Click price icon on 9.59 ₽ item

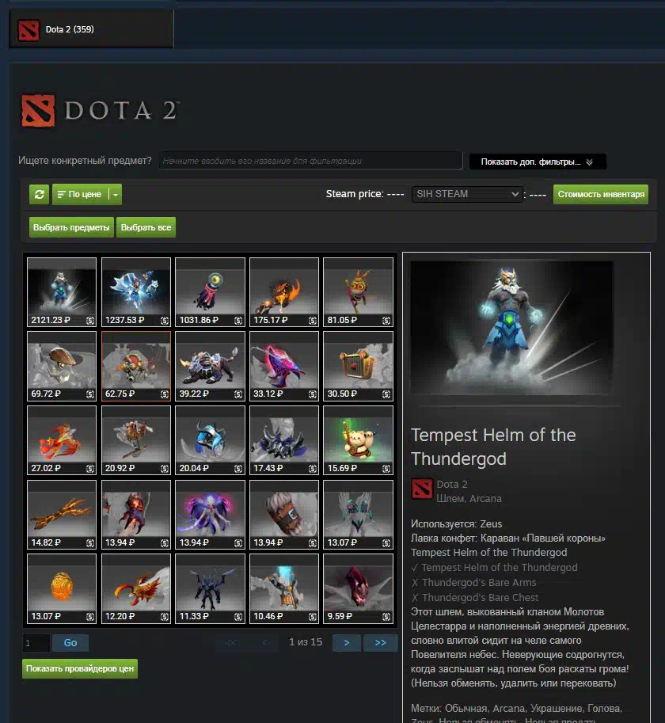pyautogui.click(x=386, y=616)
